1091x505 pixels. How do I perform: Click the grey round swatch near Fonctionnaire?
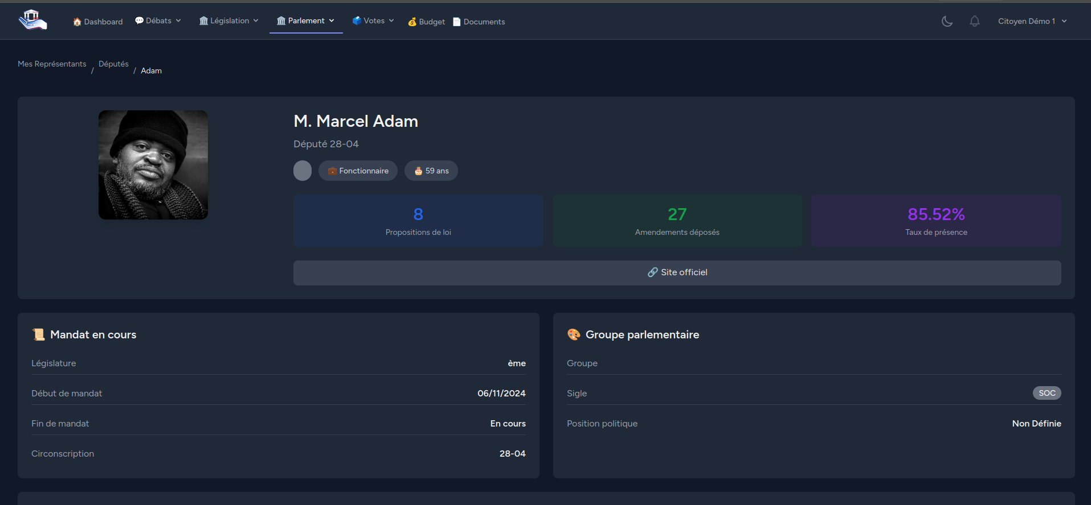coord(303,171)
